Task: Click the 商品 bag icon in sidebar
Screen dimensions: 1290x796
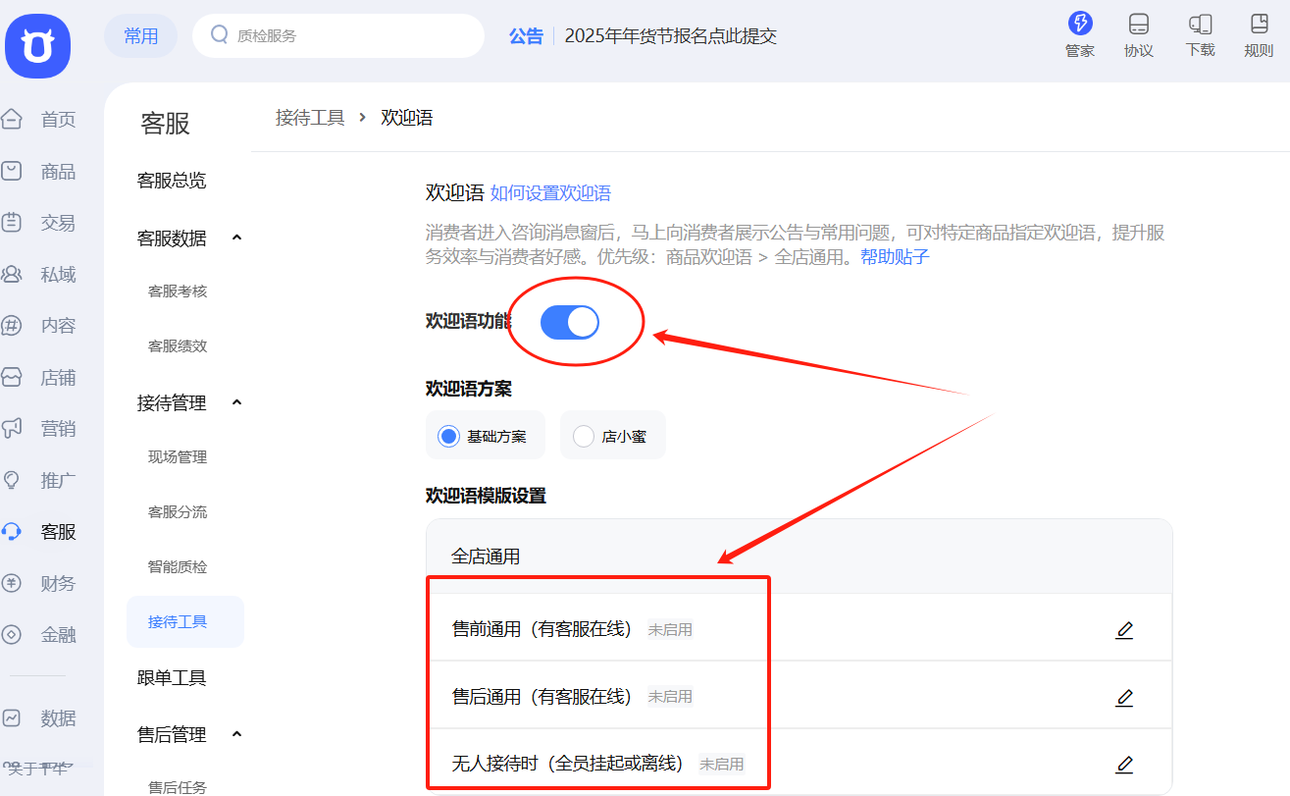Action: coord(12,171)
